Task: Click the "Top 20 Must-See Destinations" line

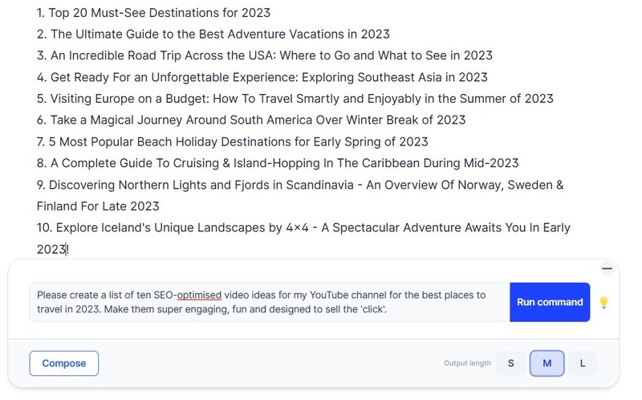Action: [x=153, y=13]
